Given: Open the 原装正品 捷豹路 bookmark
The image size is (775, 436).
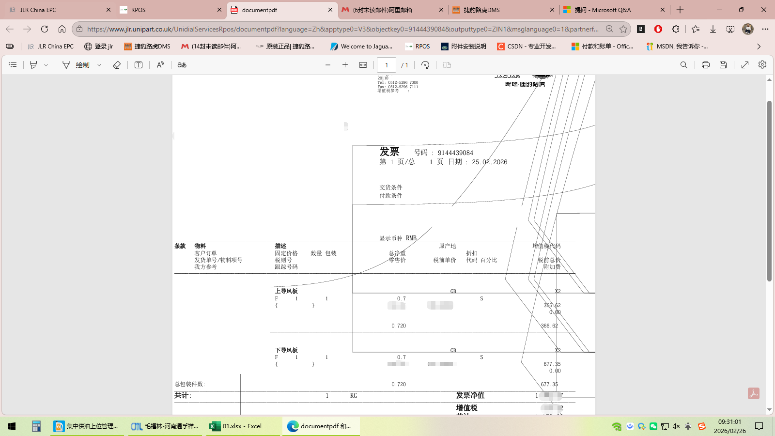Looking at the screenshot, I should coord(285,47).
